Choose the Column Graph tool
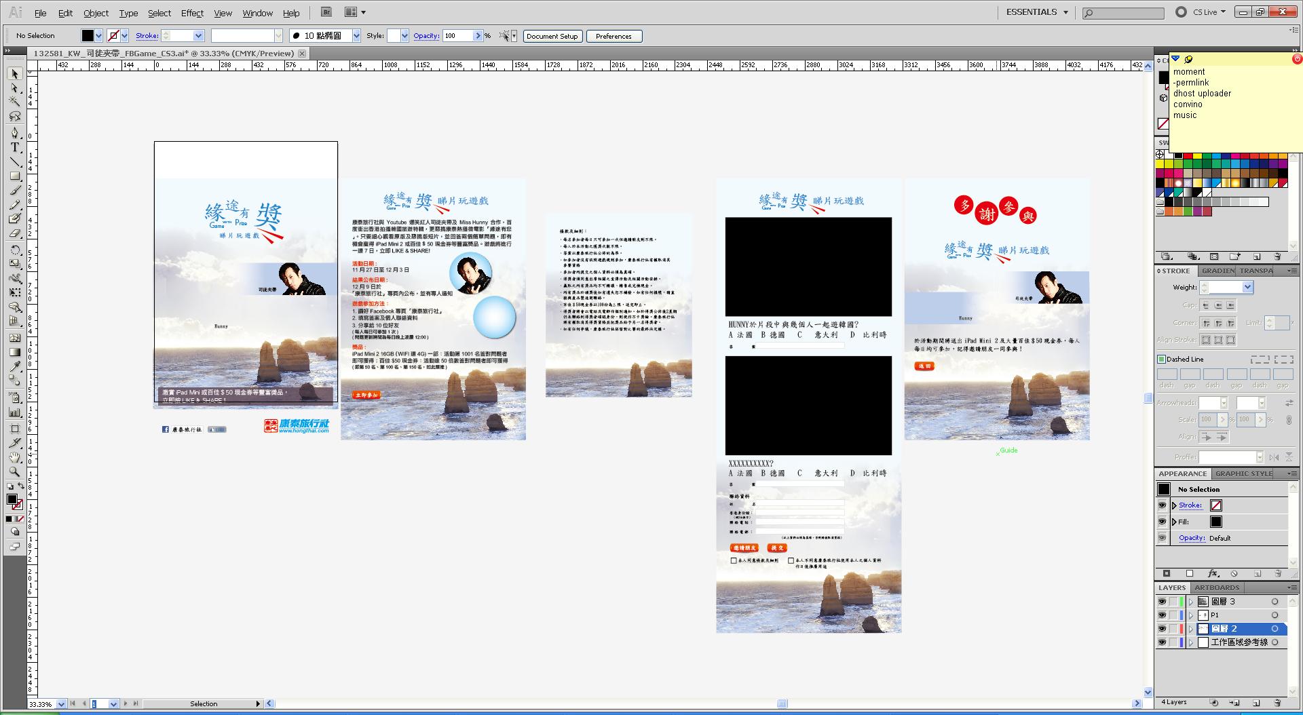Screen dimensions: 1303x715 15,412
